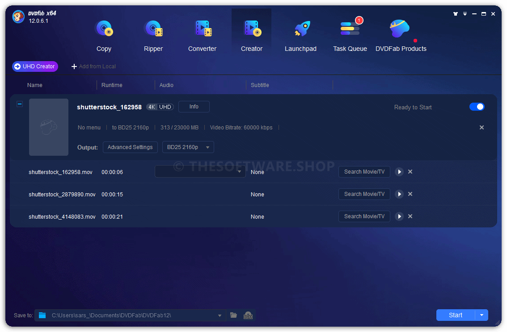Viewport: 507px width, 332px height.
Task: Browse output folder with the folder icon
Action: click(x=233, y=315)
